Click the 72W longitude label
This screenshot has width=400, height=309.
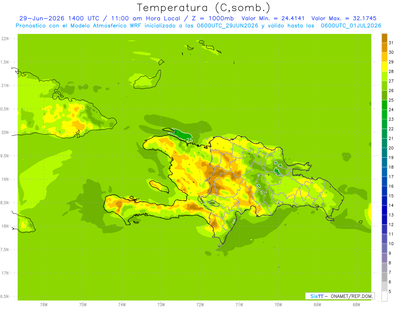point(200,305)
